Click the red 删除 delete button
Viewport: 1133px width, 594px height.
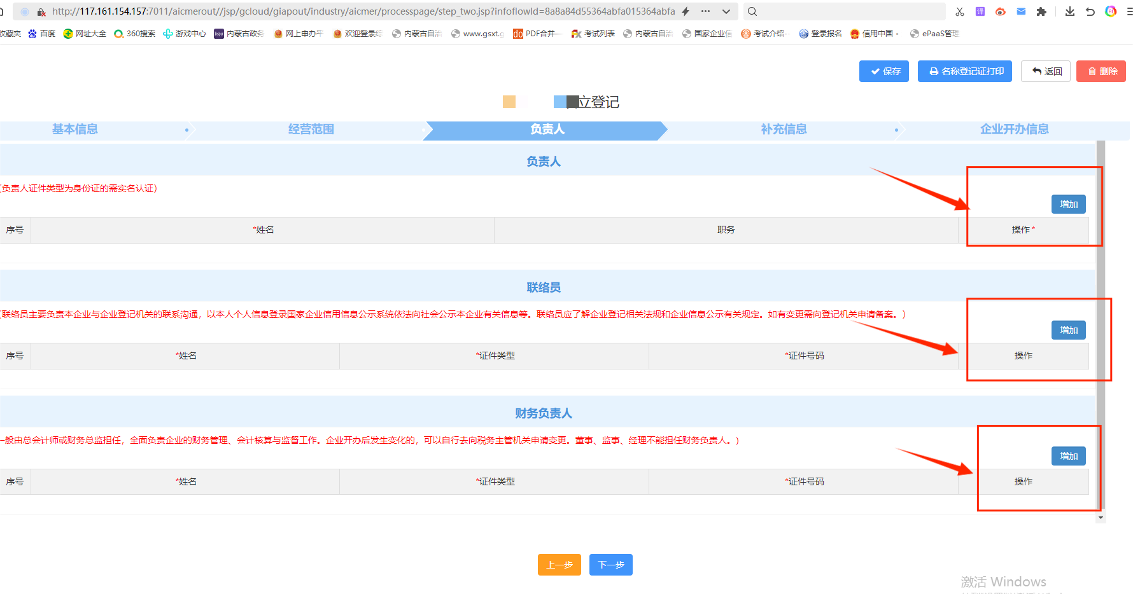(1101, 71)
